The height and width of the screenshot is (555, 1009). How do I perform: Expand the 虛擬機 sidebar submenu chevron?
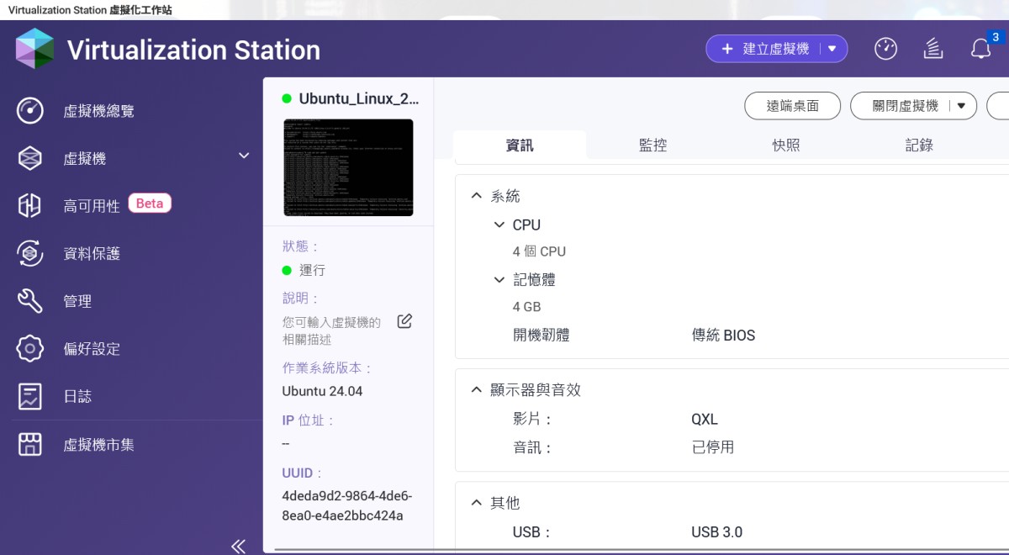[244, 156]
